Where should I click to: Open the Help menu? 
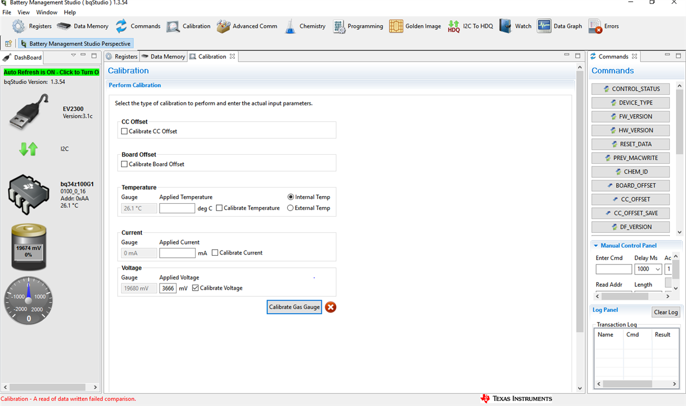70,12
